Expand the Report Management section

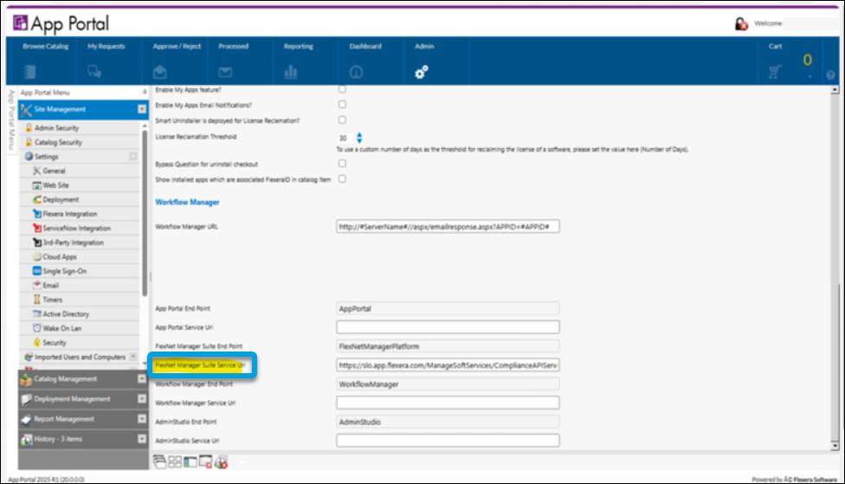142,419
